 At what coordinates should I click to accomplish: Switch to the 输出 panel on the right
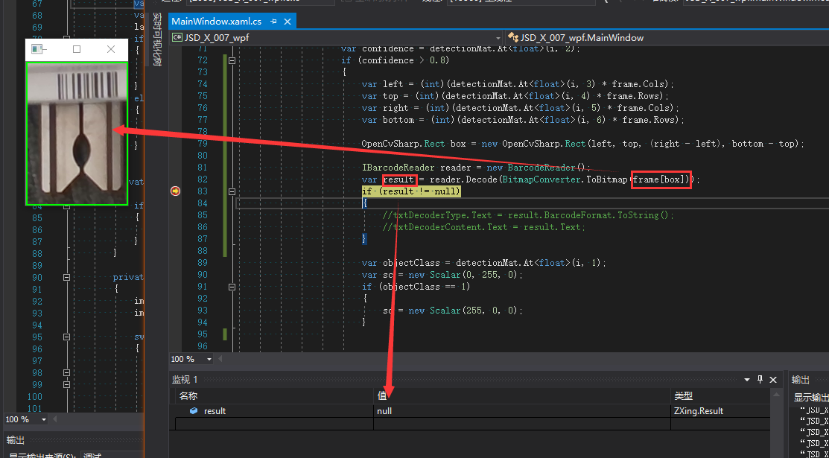(x=801, y=379)
